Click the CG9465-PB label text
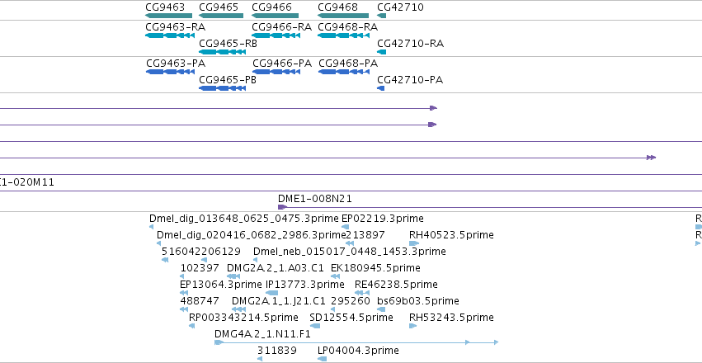The width and height of the screenshot is (702, 363). point(228,80)
